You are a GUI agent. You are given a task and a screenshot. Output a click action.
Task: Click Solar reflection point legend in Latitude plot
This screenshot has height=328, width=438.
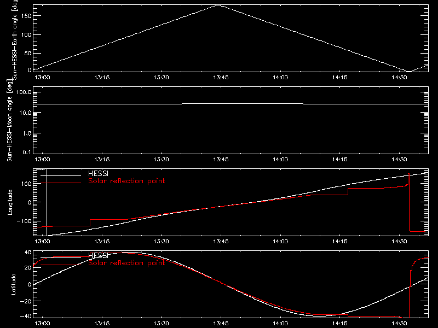pos(126,263)
